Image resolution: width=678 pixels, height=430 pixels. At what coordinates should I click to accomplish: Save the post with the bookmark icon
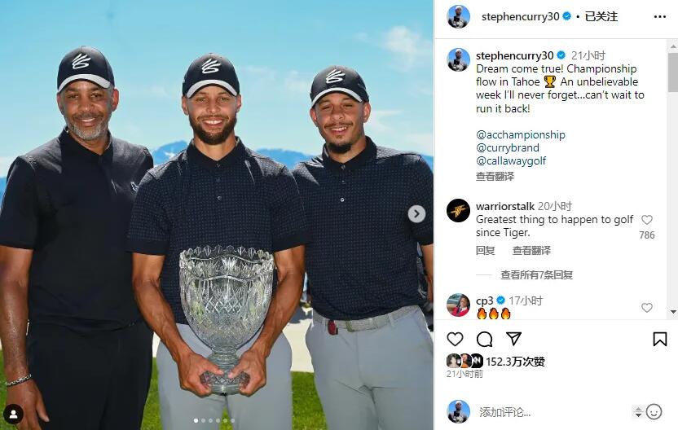click(x=659, y=340)
